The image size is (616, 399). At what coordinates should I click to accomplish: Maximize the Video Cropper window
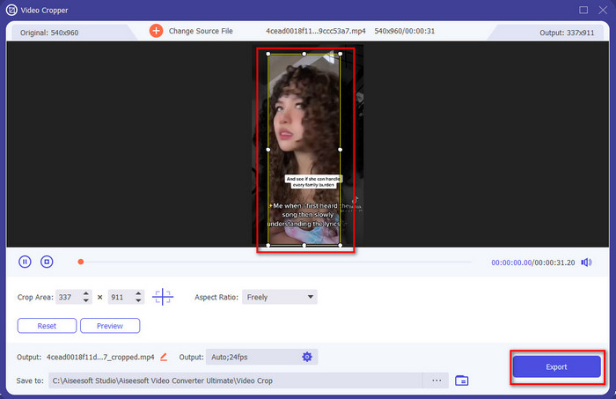pos(583,10)
